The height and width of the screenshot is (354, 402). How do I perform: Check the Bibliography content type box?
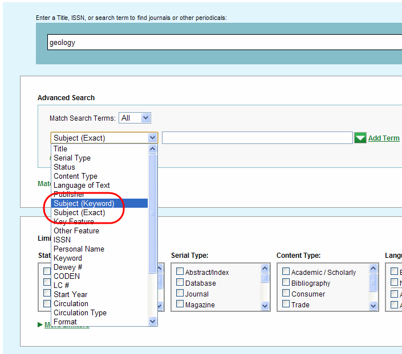286,283
